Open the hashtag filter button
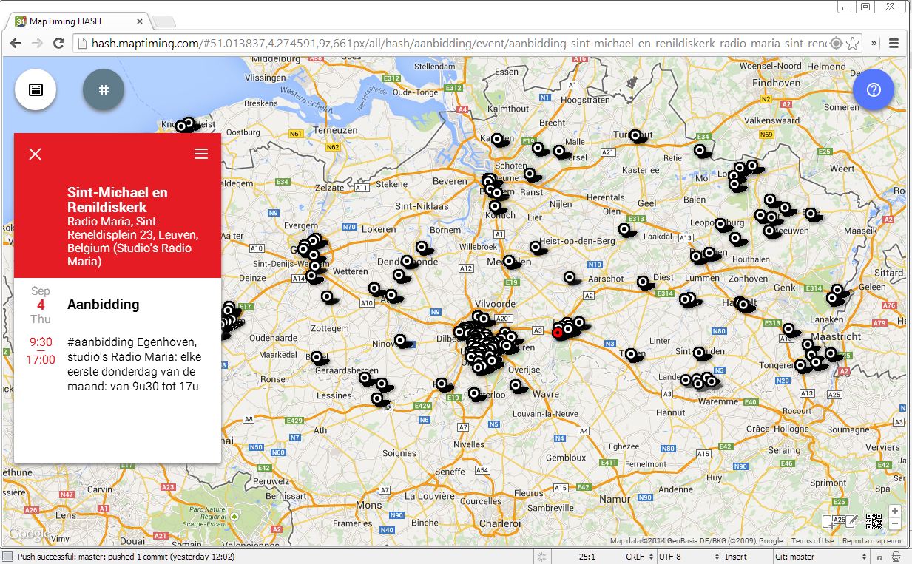912x564 pixels. coord(104,89)
